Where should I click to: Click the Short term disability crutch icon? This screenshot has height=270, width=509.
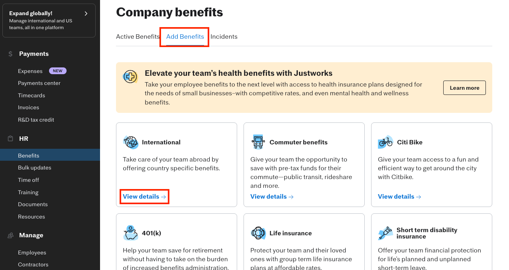coord(385,233)
